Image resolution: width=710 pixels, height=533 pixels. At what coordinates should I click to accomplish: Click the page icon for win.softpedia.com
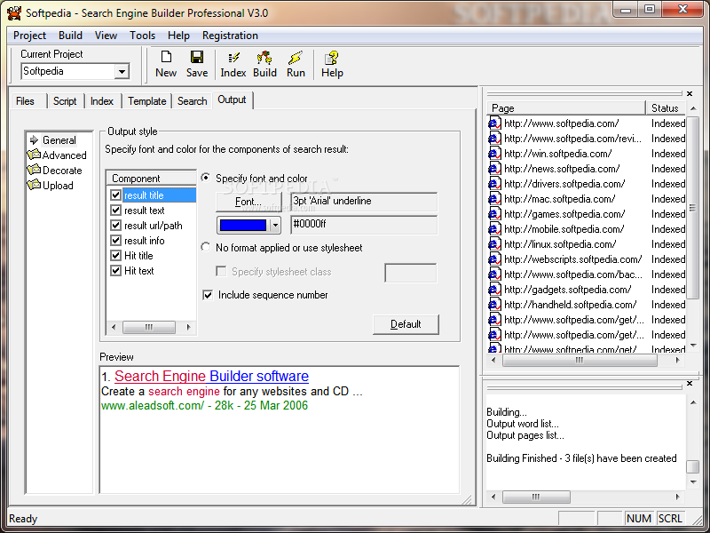coord(494,154)
